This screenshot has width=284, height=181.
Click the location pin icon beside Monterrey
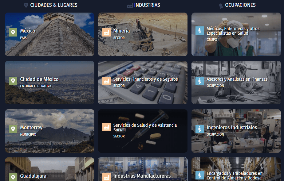13,129
